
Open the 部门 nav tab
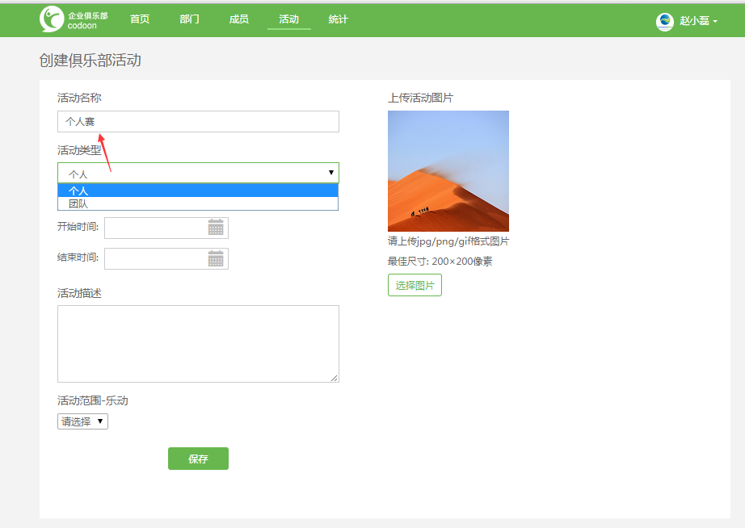click(x=189, y=19)
